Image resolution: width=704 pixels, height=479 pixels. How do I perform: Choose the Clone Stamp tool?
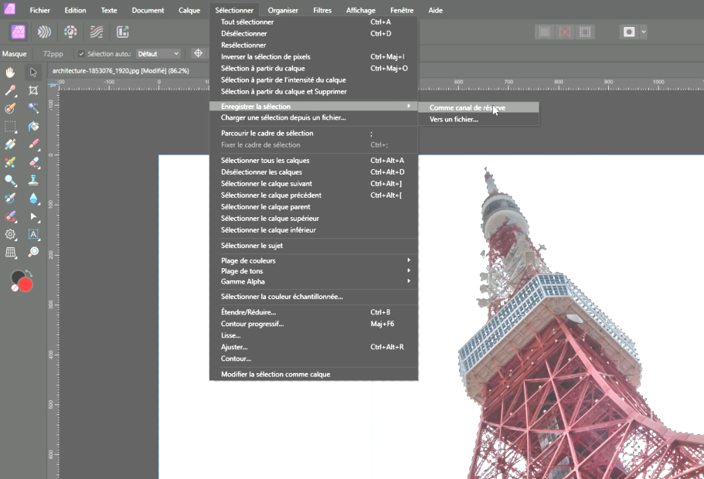(33, 180)
